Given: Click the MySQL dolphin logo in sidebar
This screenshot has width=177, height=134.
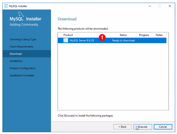Looking at the screenshot, I should pyautogui.click(x=21, y=14).
